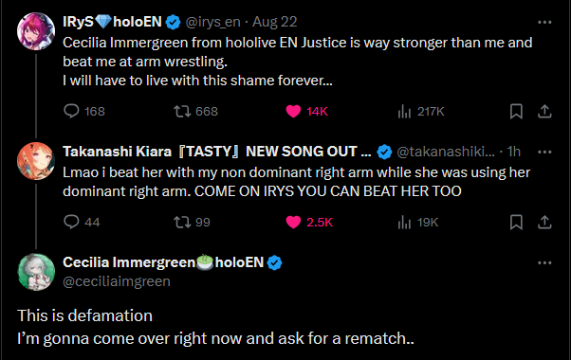View stats on Kiara's tweet with 19K views
This screenshot has height=360, width=571.
coord(418,222)
